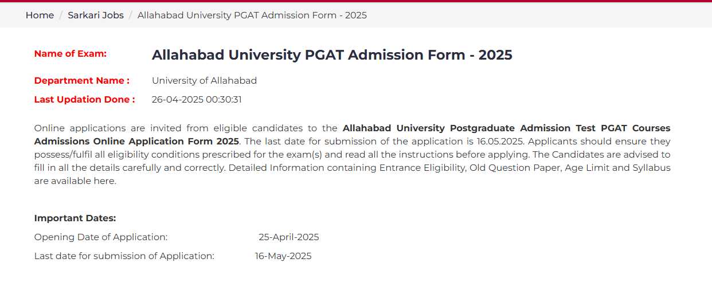Click the Opening Date of Application label
Screen dimensions: 712x282
[101, 237]
